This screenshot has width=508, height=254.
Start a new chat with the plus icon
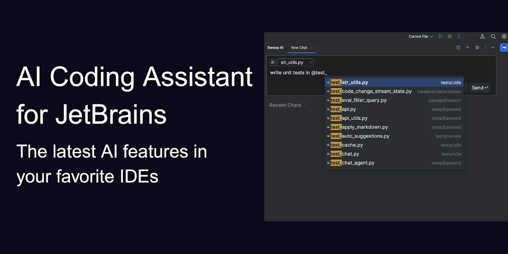tap(467, 48)
